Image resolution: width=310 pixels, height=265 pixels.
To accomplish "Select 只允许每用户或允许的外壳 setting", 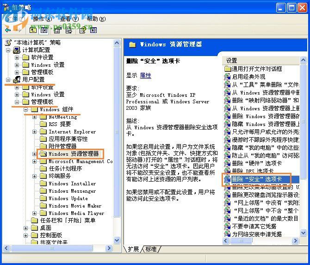I will click(x=265, y=132).
